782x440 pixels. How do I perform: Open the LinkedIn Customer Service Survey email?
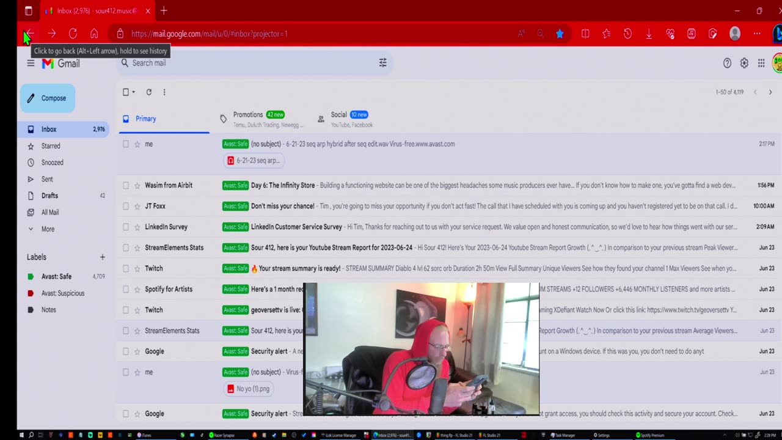(296, 227)
